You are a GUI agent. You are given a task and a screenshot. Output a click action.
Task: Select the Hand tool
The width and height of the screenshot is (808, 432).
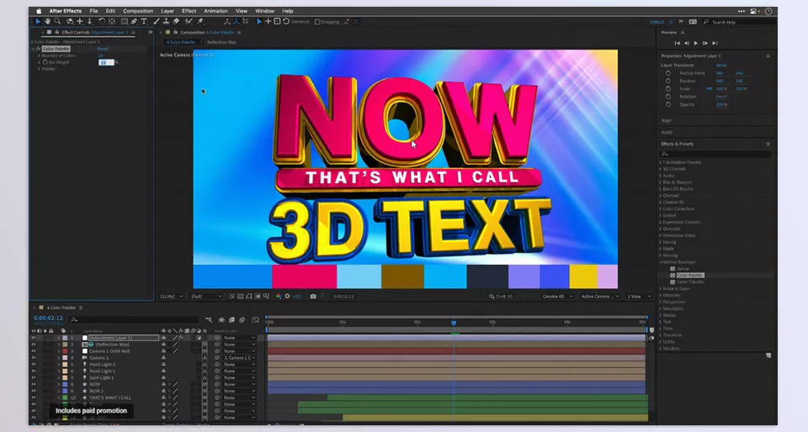pyautogui.click(x=47, y=22)
